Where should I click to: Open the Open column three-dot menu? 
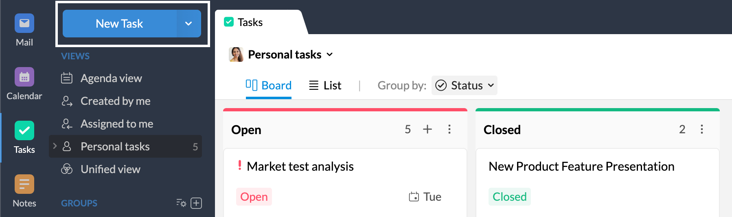[449, 129]
